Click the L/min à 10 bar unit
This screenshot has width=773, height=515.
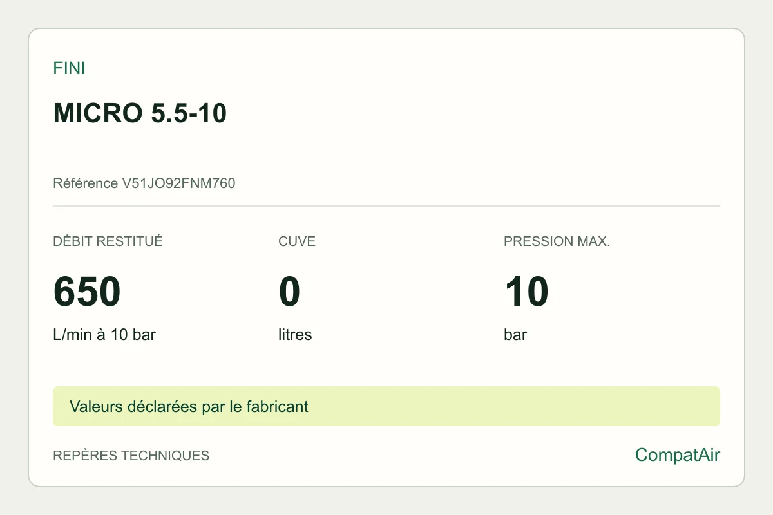[x=104, y=335]
